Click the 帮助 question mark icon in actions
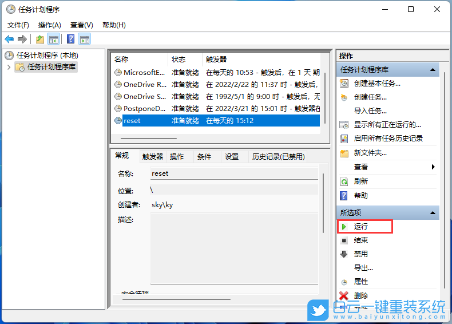Viewport: 452px width, 324px height. click(344, 196)
